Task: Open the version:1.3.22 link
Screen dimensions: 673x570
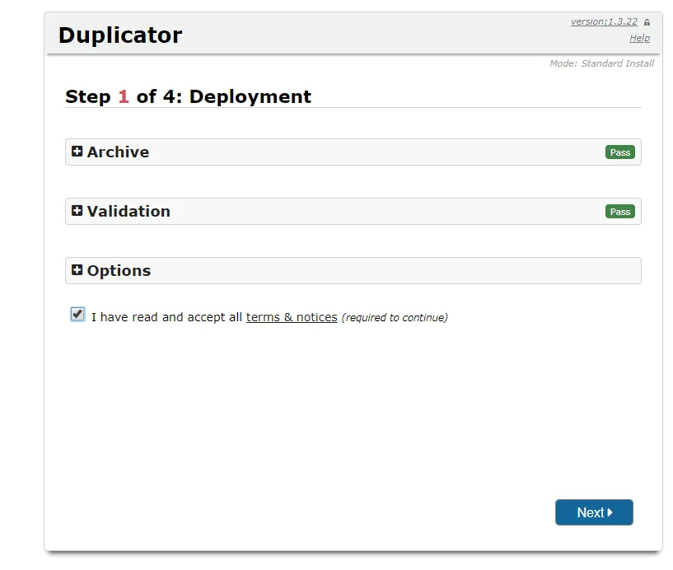Action: pos(603,21)
